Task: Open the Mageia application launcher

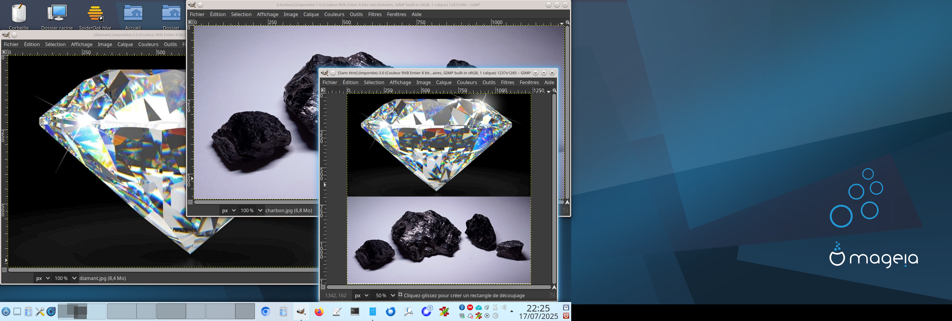Action: 6,312
